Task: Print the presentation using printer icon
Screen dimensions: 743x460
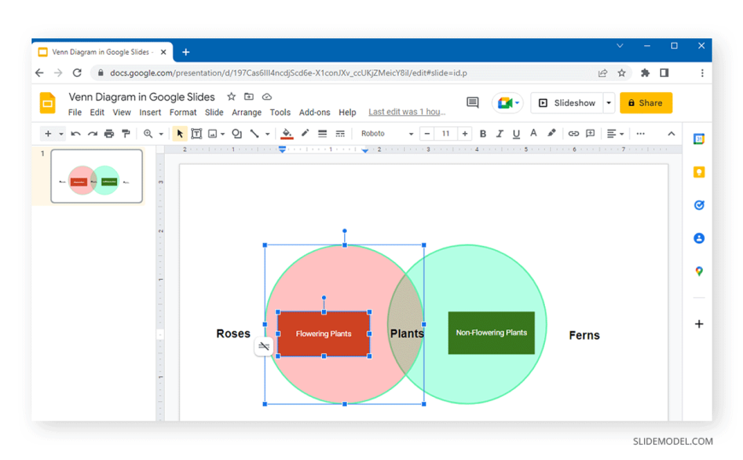Action: 109,134
